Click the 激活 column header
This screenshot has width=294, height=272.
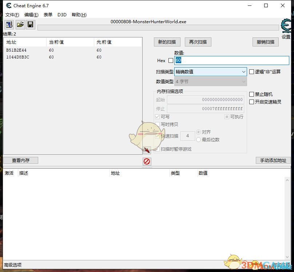point(10,173)
